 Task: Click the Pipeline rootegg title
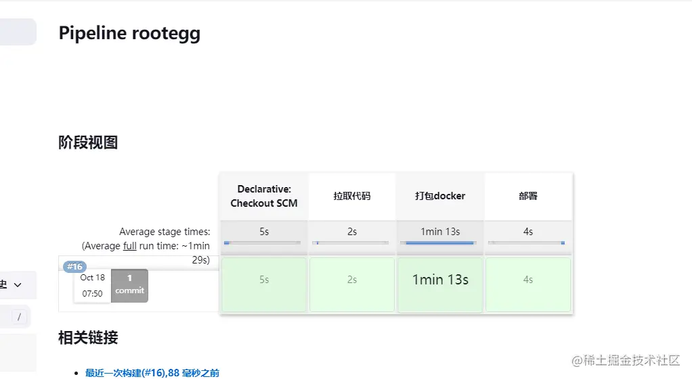[129, 33]
